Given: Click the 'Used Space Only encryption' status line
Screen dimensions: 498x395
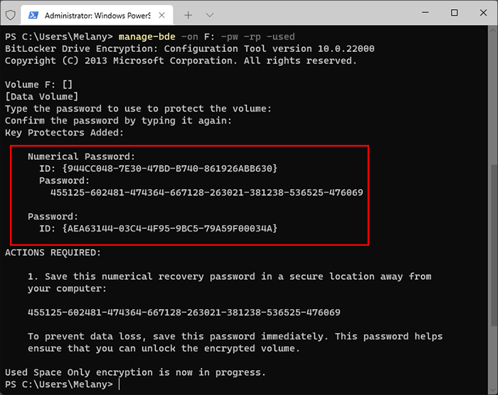Looking at the screenshot, I should point(135,372).
